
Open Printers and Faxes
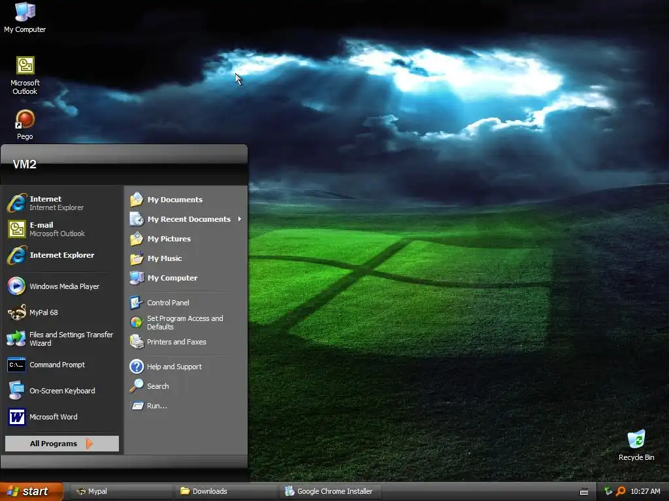point(186,342)
